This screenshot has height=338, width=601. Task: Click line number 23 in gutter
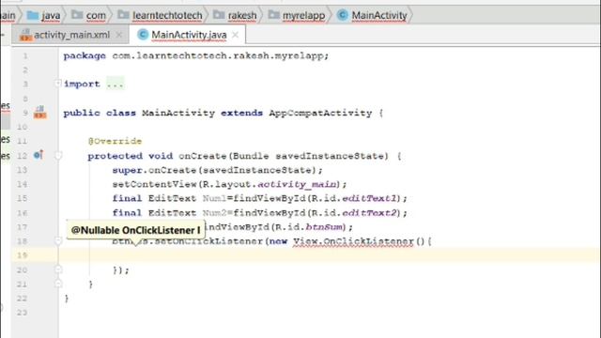tap(22, 313)
